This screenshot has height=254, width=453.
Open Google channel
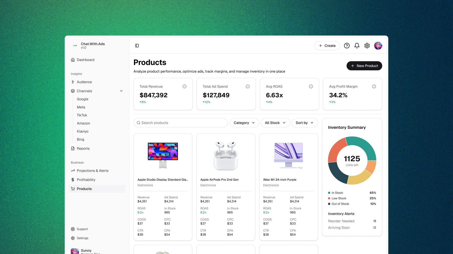click(82, 99)
